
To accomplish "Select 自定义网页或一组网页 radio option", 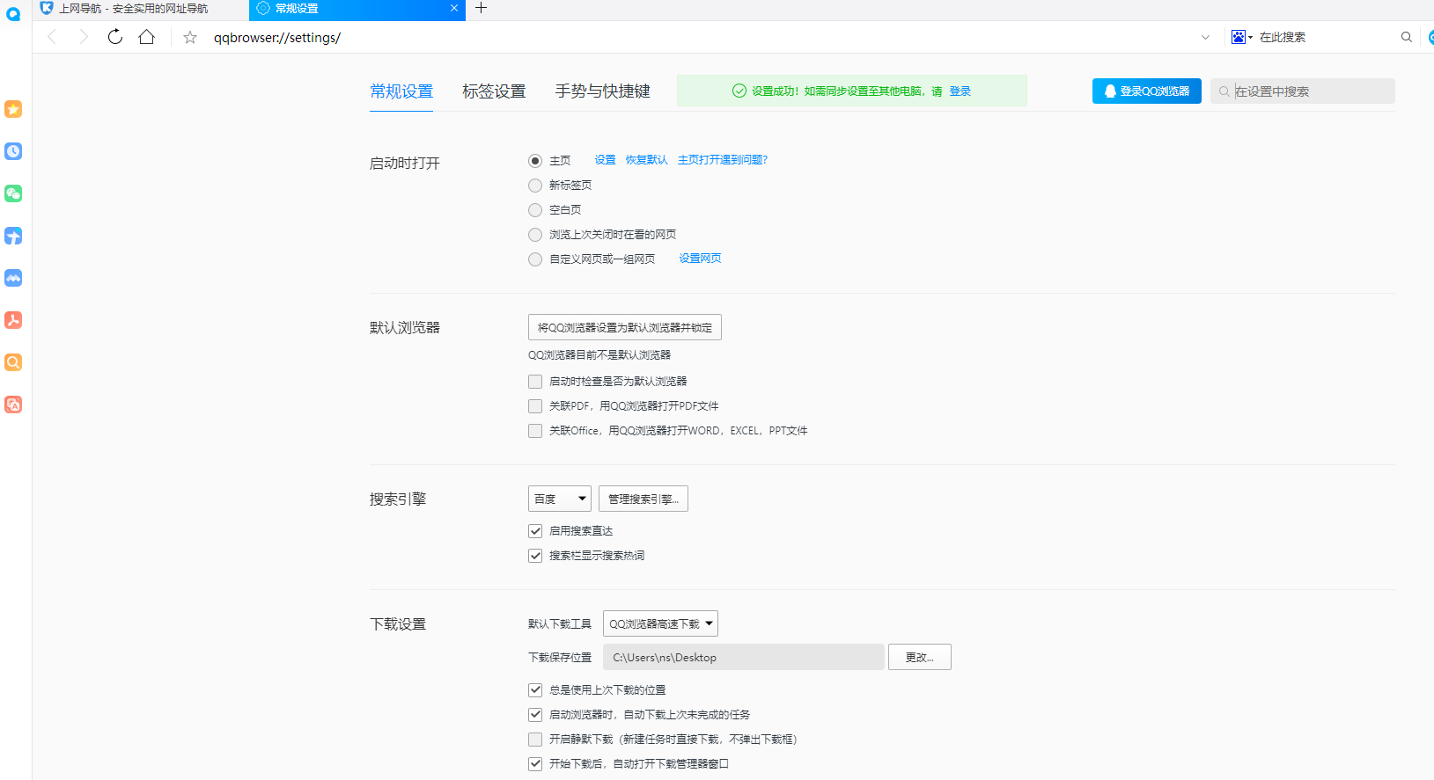I will 535,259.
